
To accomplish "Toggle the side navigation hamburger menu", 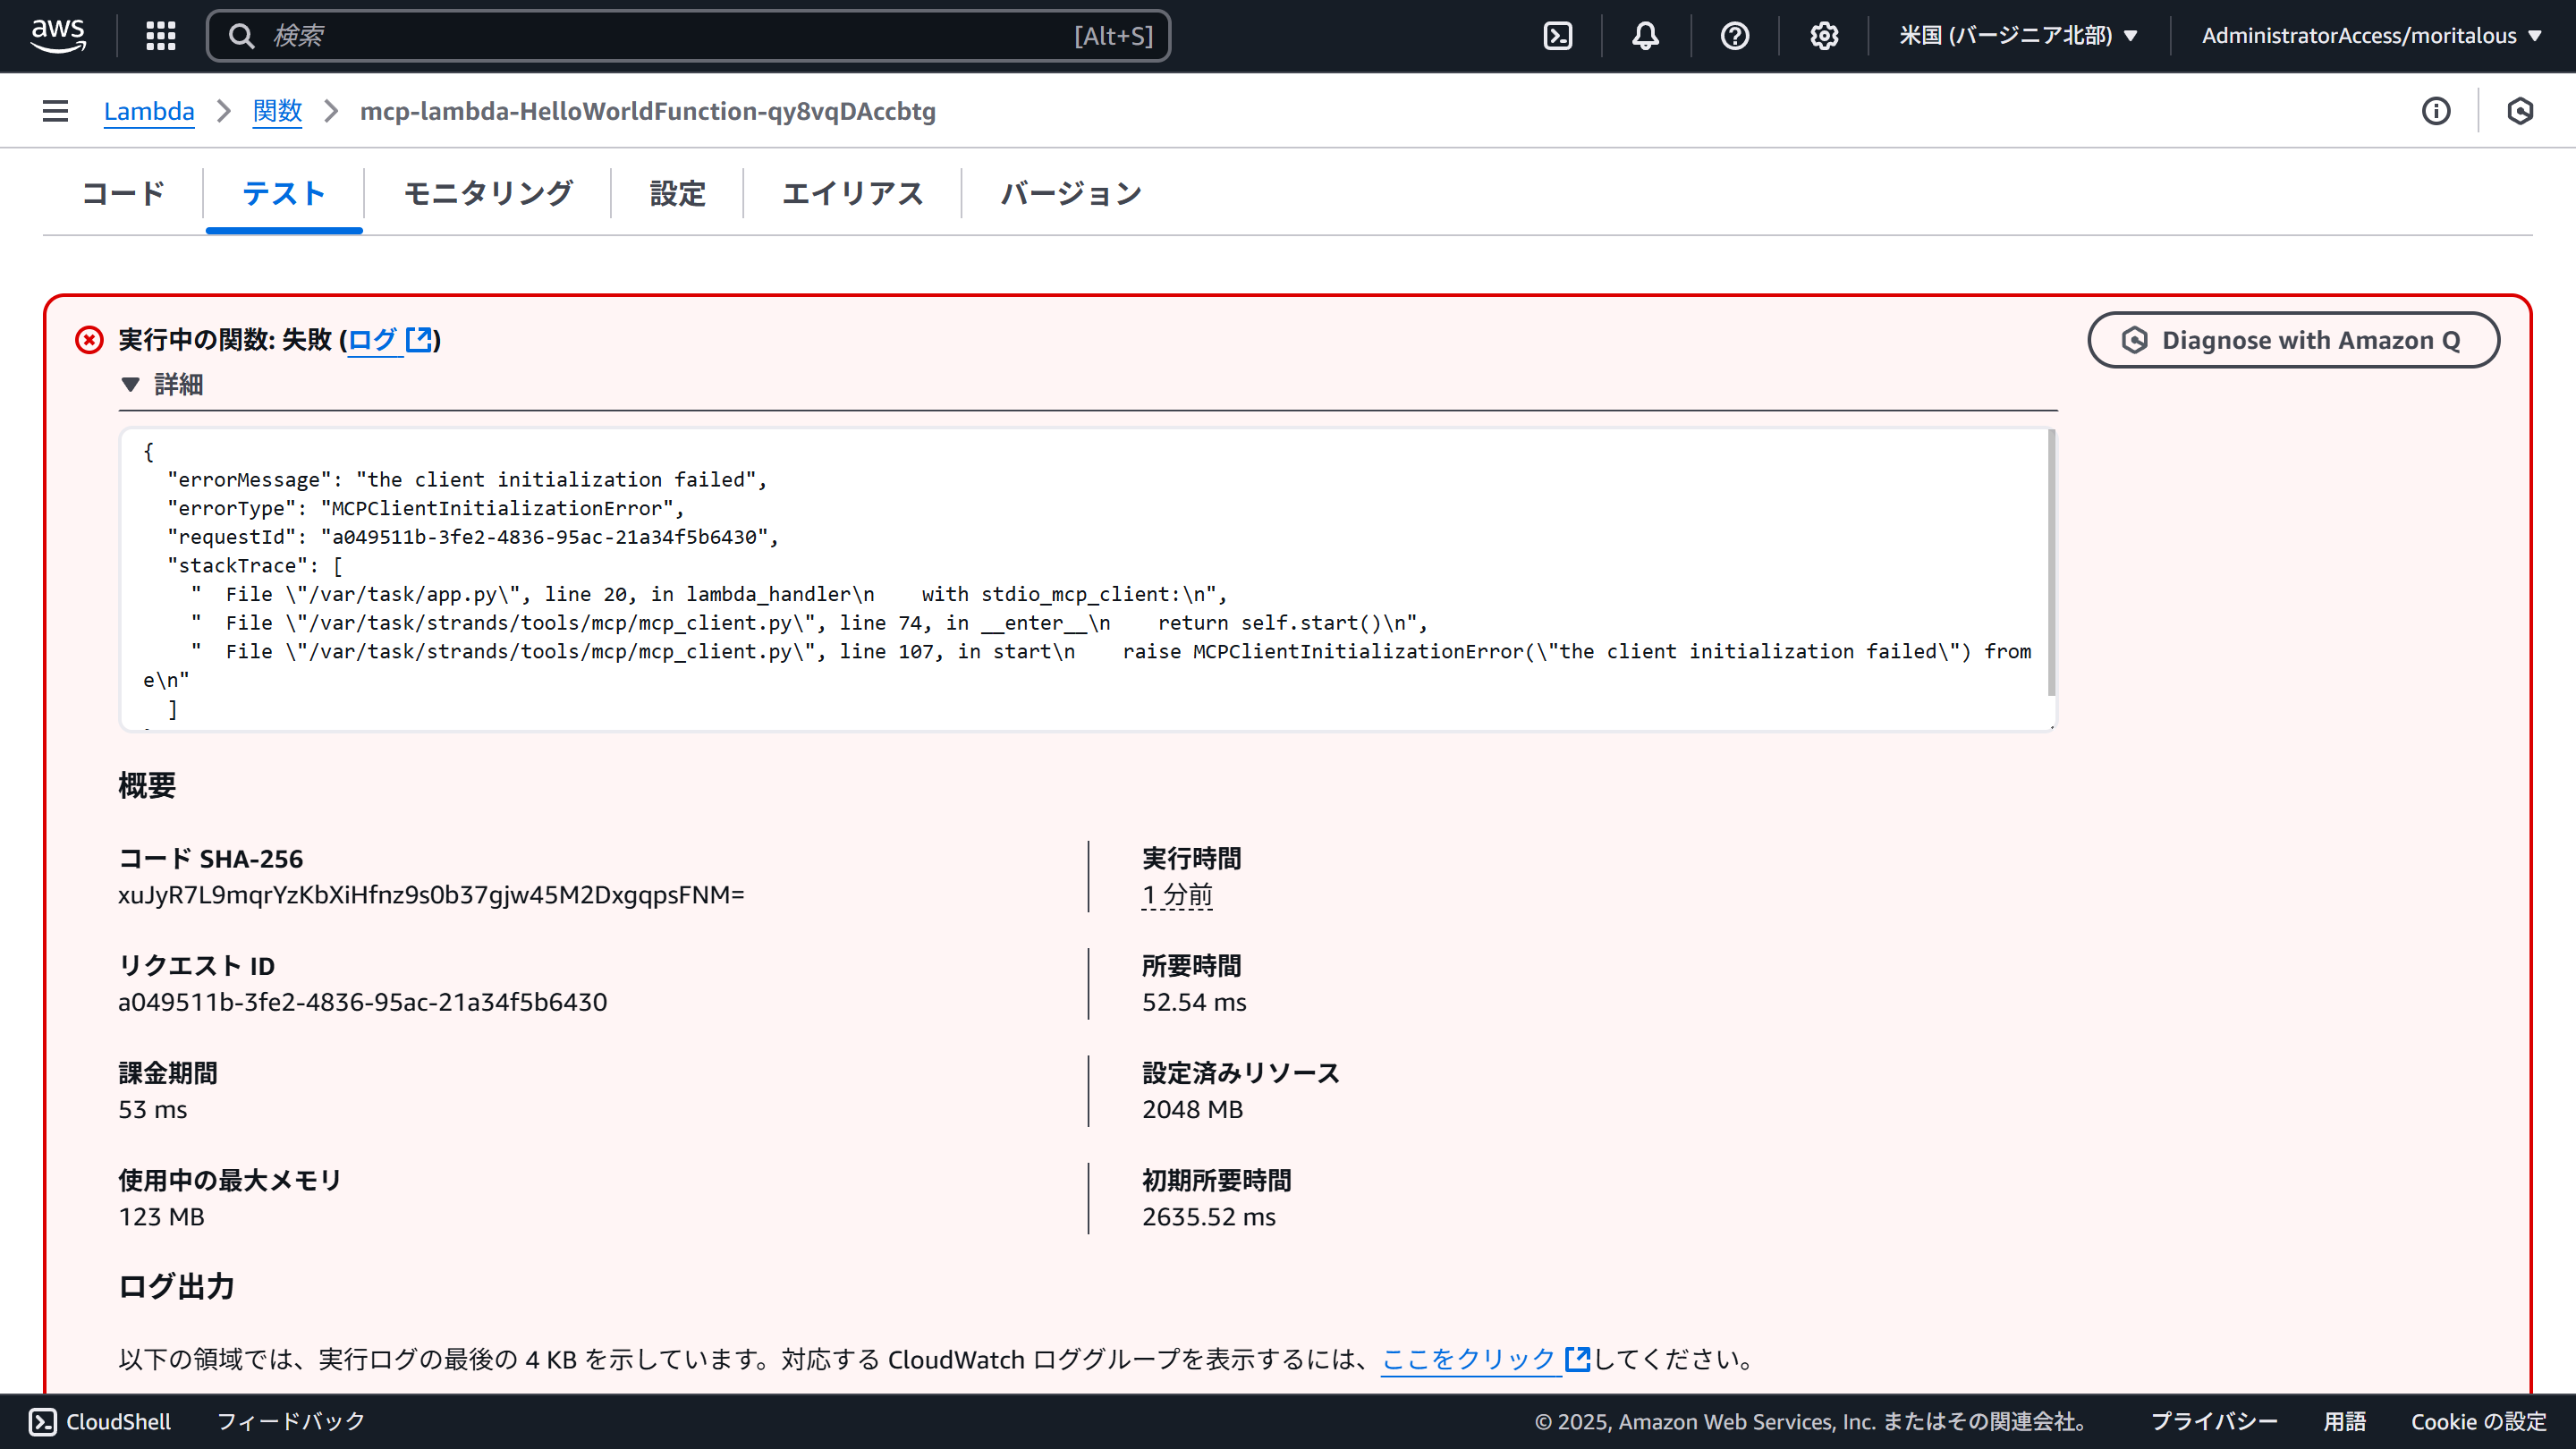I will (x=56, y=111).
